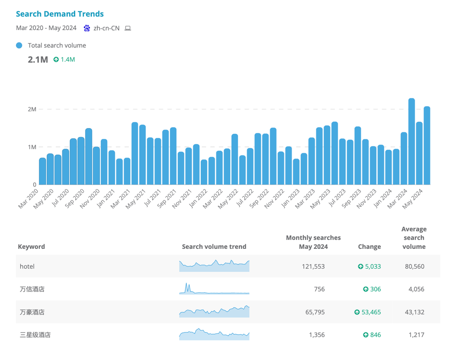The image size is (461, 345).
Task: Click the 万信酒店 trend sparkline
Action: [x=214, y=288]
